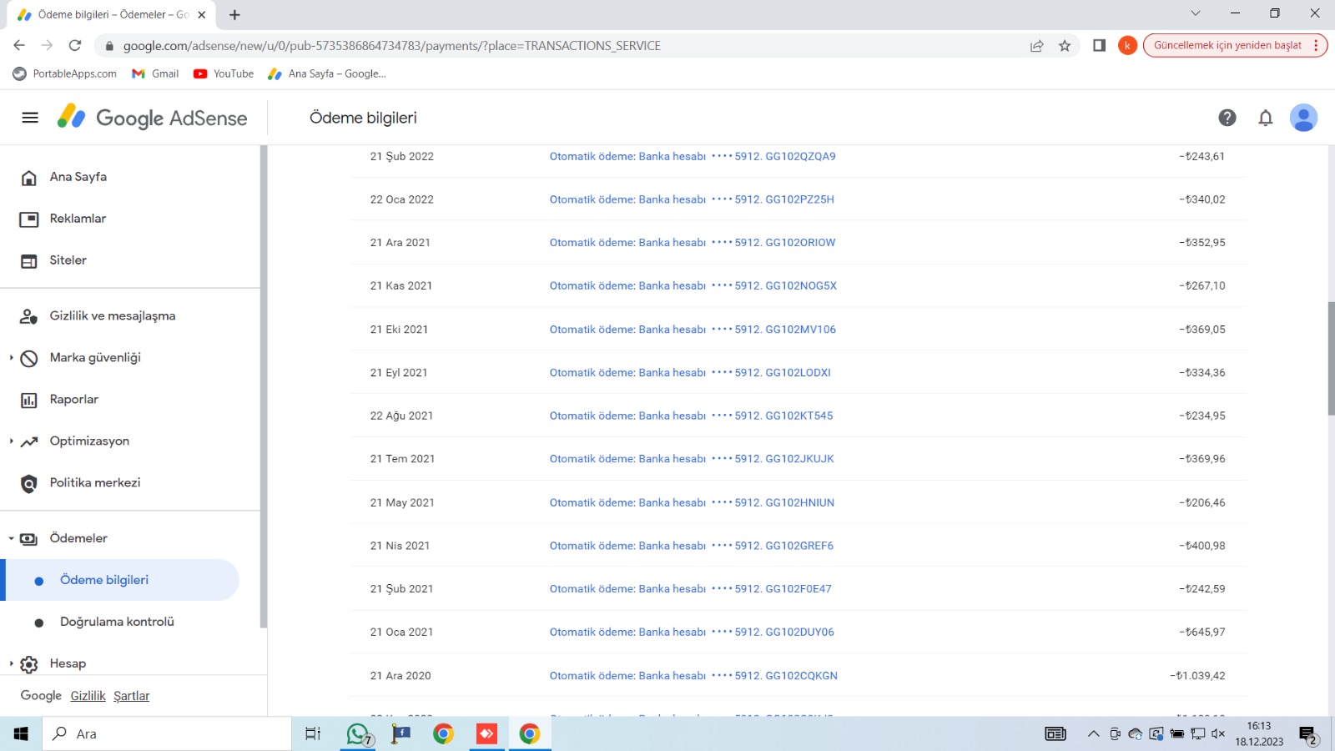Screen dimensions: 1335x751
Task: Show hidden system tray icons
Action: click(1093, 734)
